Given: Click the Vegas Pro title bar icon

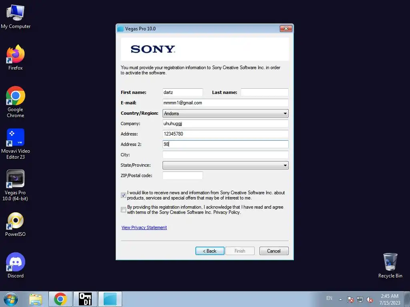Looking at the screenshot, I should click(121, 29).
